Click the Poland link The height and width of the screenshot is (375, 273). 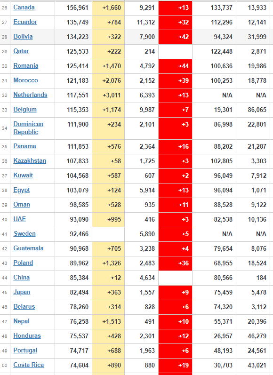23,263
